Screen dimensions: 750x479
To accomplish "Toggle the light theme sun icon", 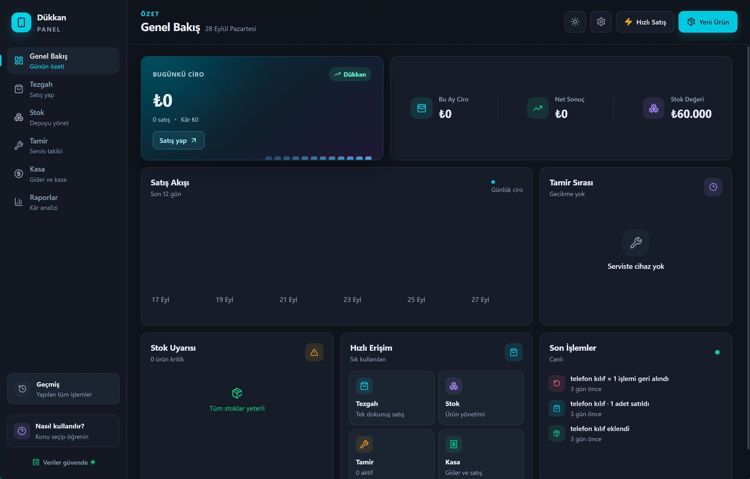I will coord(575,22).
